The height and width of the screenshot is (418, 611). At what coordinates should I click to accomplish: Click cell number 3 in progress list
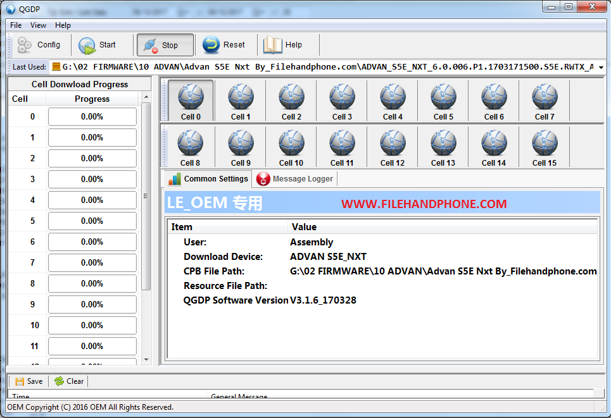32,179
